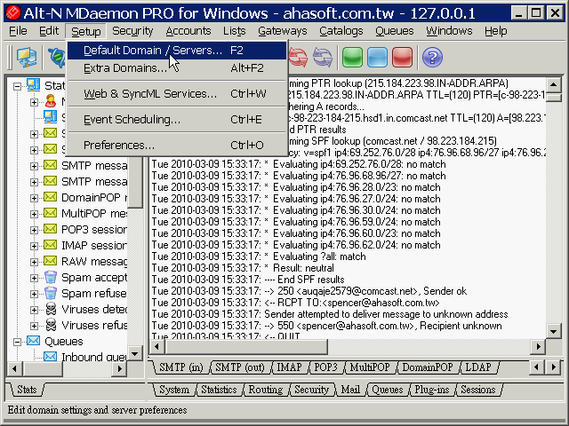Open Preferences from the Setup menu
This screenshot has height=426, width=569.
pyautogui.click(x=177, y=146)
